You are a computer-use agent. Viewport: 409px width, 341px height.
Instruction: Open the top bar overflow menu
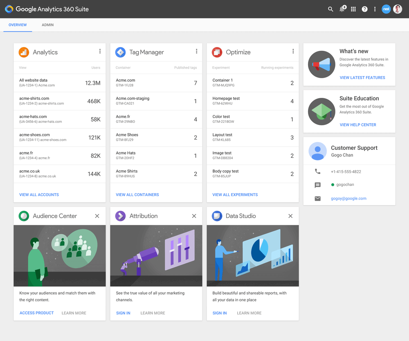375,9
